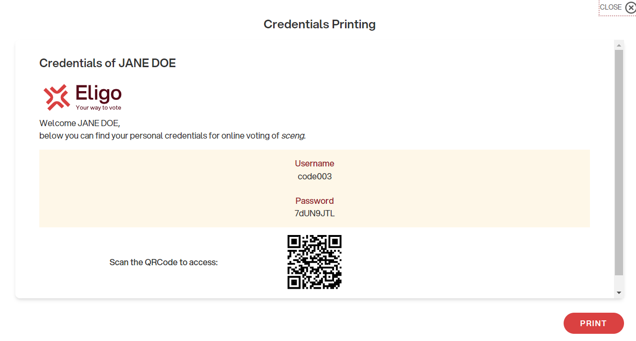The height and width of the screenshot is (341, 636).
Task: Click the scrollbar track below the thumb
Action: point(619,282)
